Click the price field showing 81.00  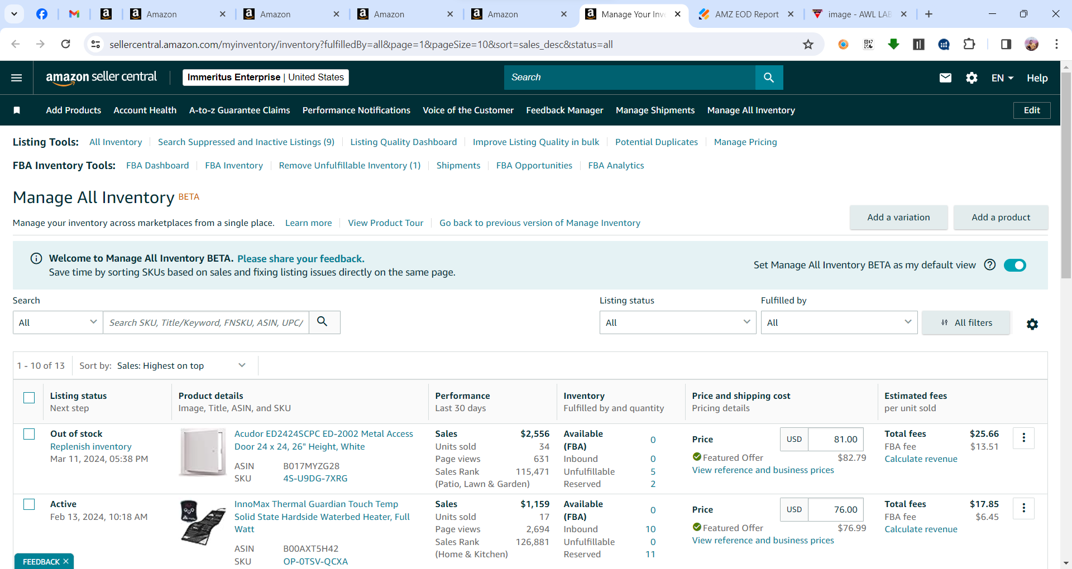coord(836,440)
